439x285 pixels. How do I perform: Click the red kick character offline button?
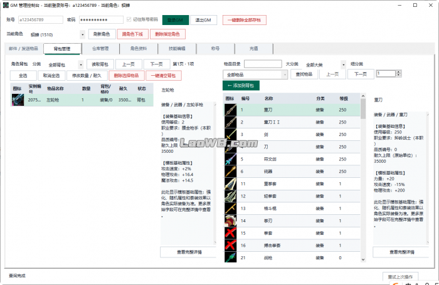[x=132, y=34]
